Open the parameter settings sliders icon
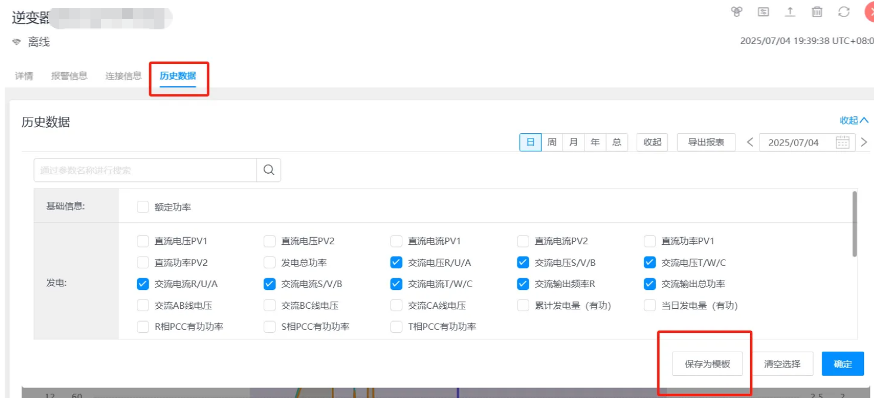 [763, 12]
